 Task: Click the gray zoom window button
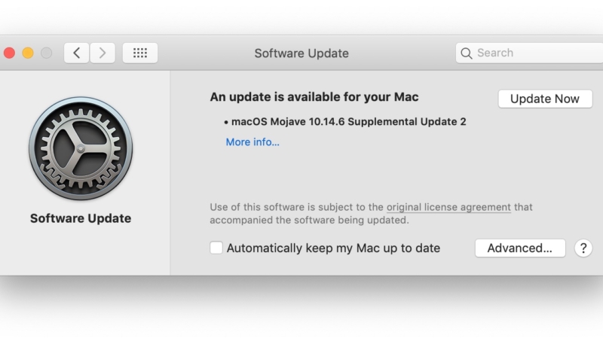click(x=46, y=53)
